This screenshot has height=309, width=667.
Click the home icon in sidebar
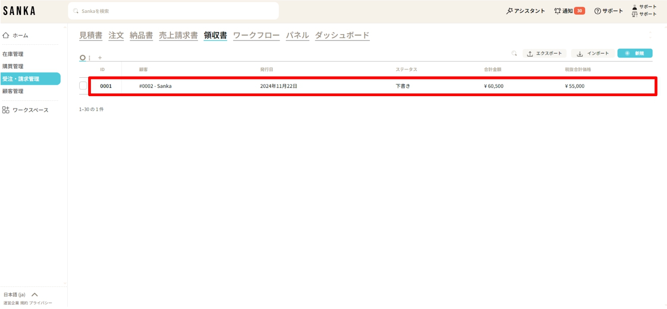6,35
